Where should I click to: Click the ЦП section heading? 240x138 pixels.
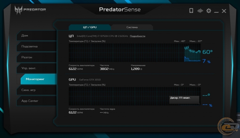pos(71,36)
